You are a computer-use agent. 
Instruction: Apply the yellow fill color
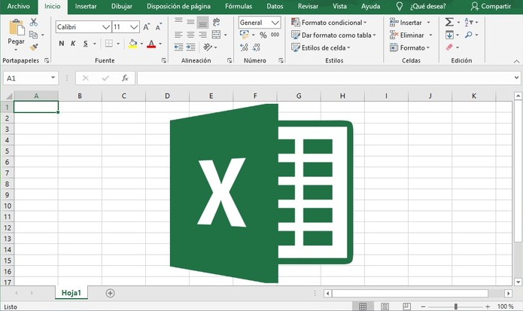(x=132, y=44)
